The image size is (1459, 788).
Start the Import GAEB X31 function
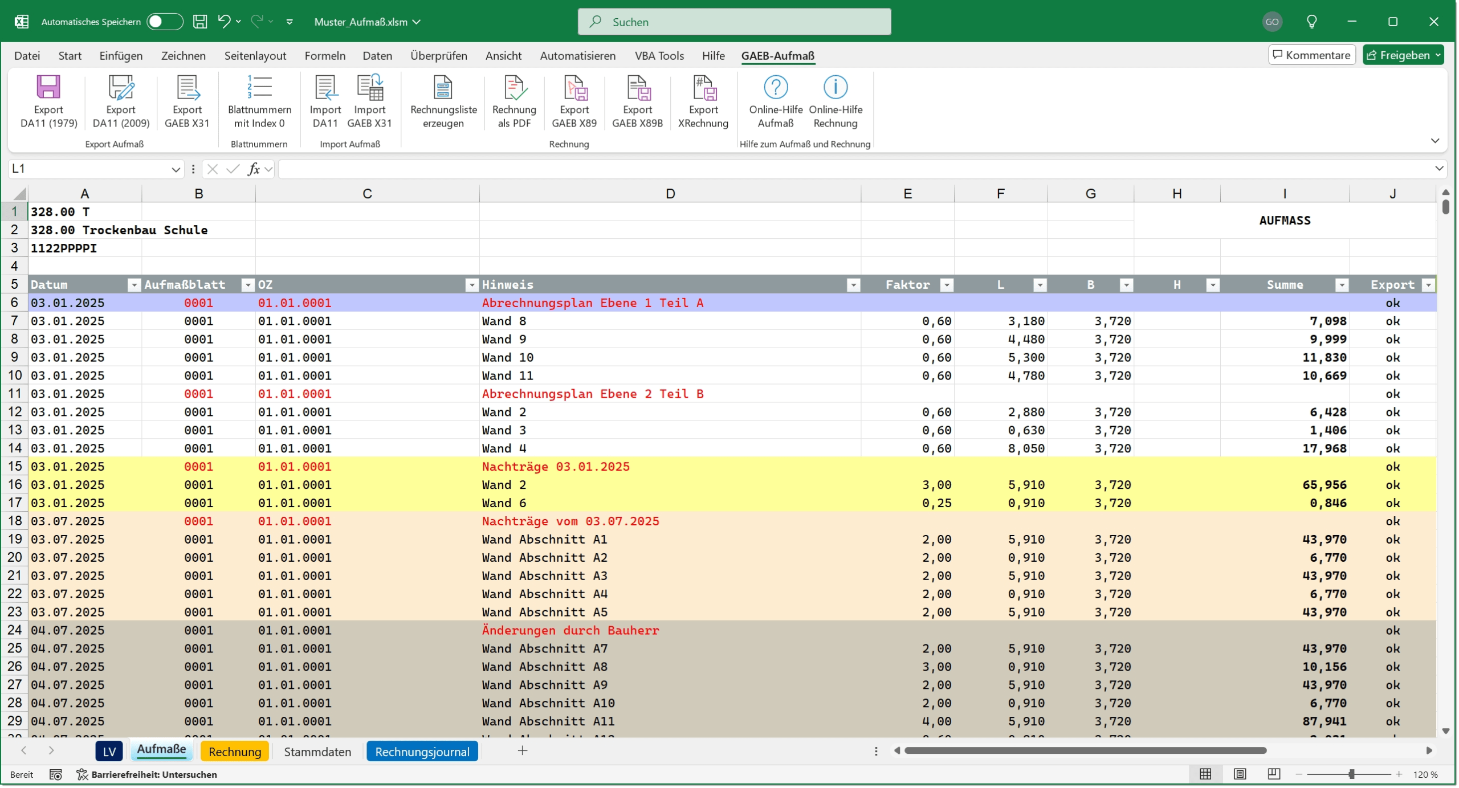[x=369, y=102]
